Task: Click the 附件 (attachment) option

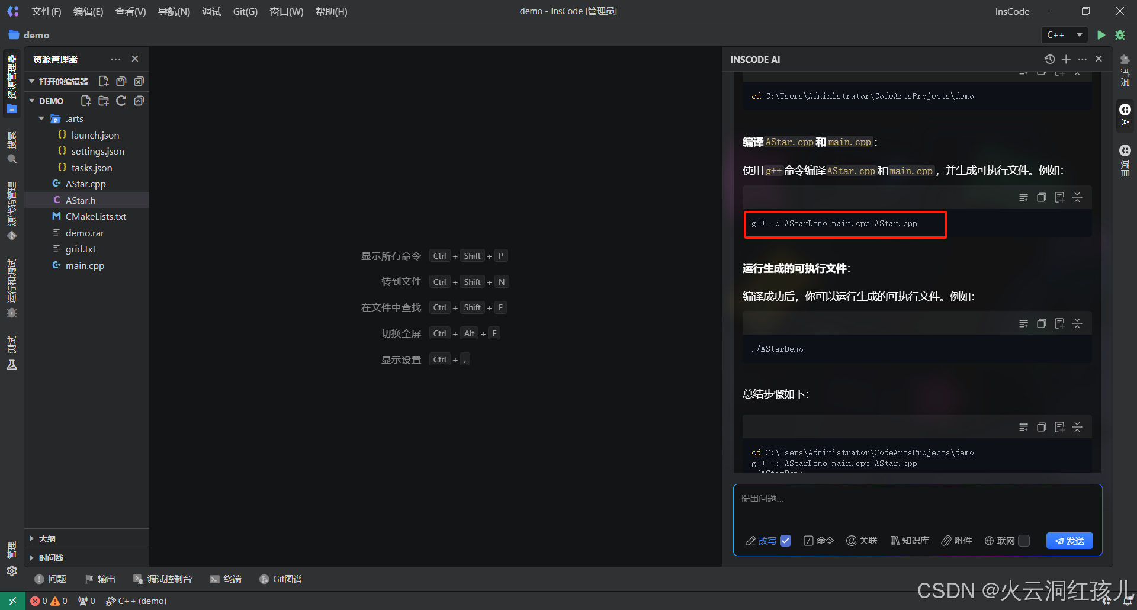Action: tap(956, 541)
